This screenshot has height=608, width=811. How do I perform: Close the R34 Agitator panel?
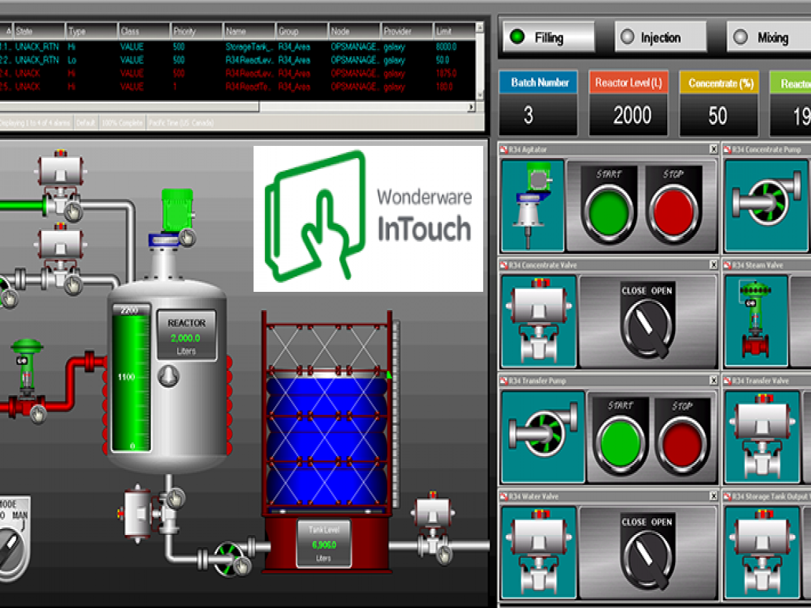click(x=714, y=149)
